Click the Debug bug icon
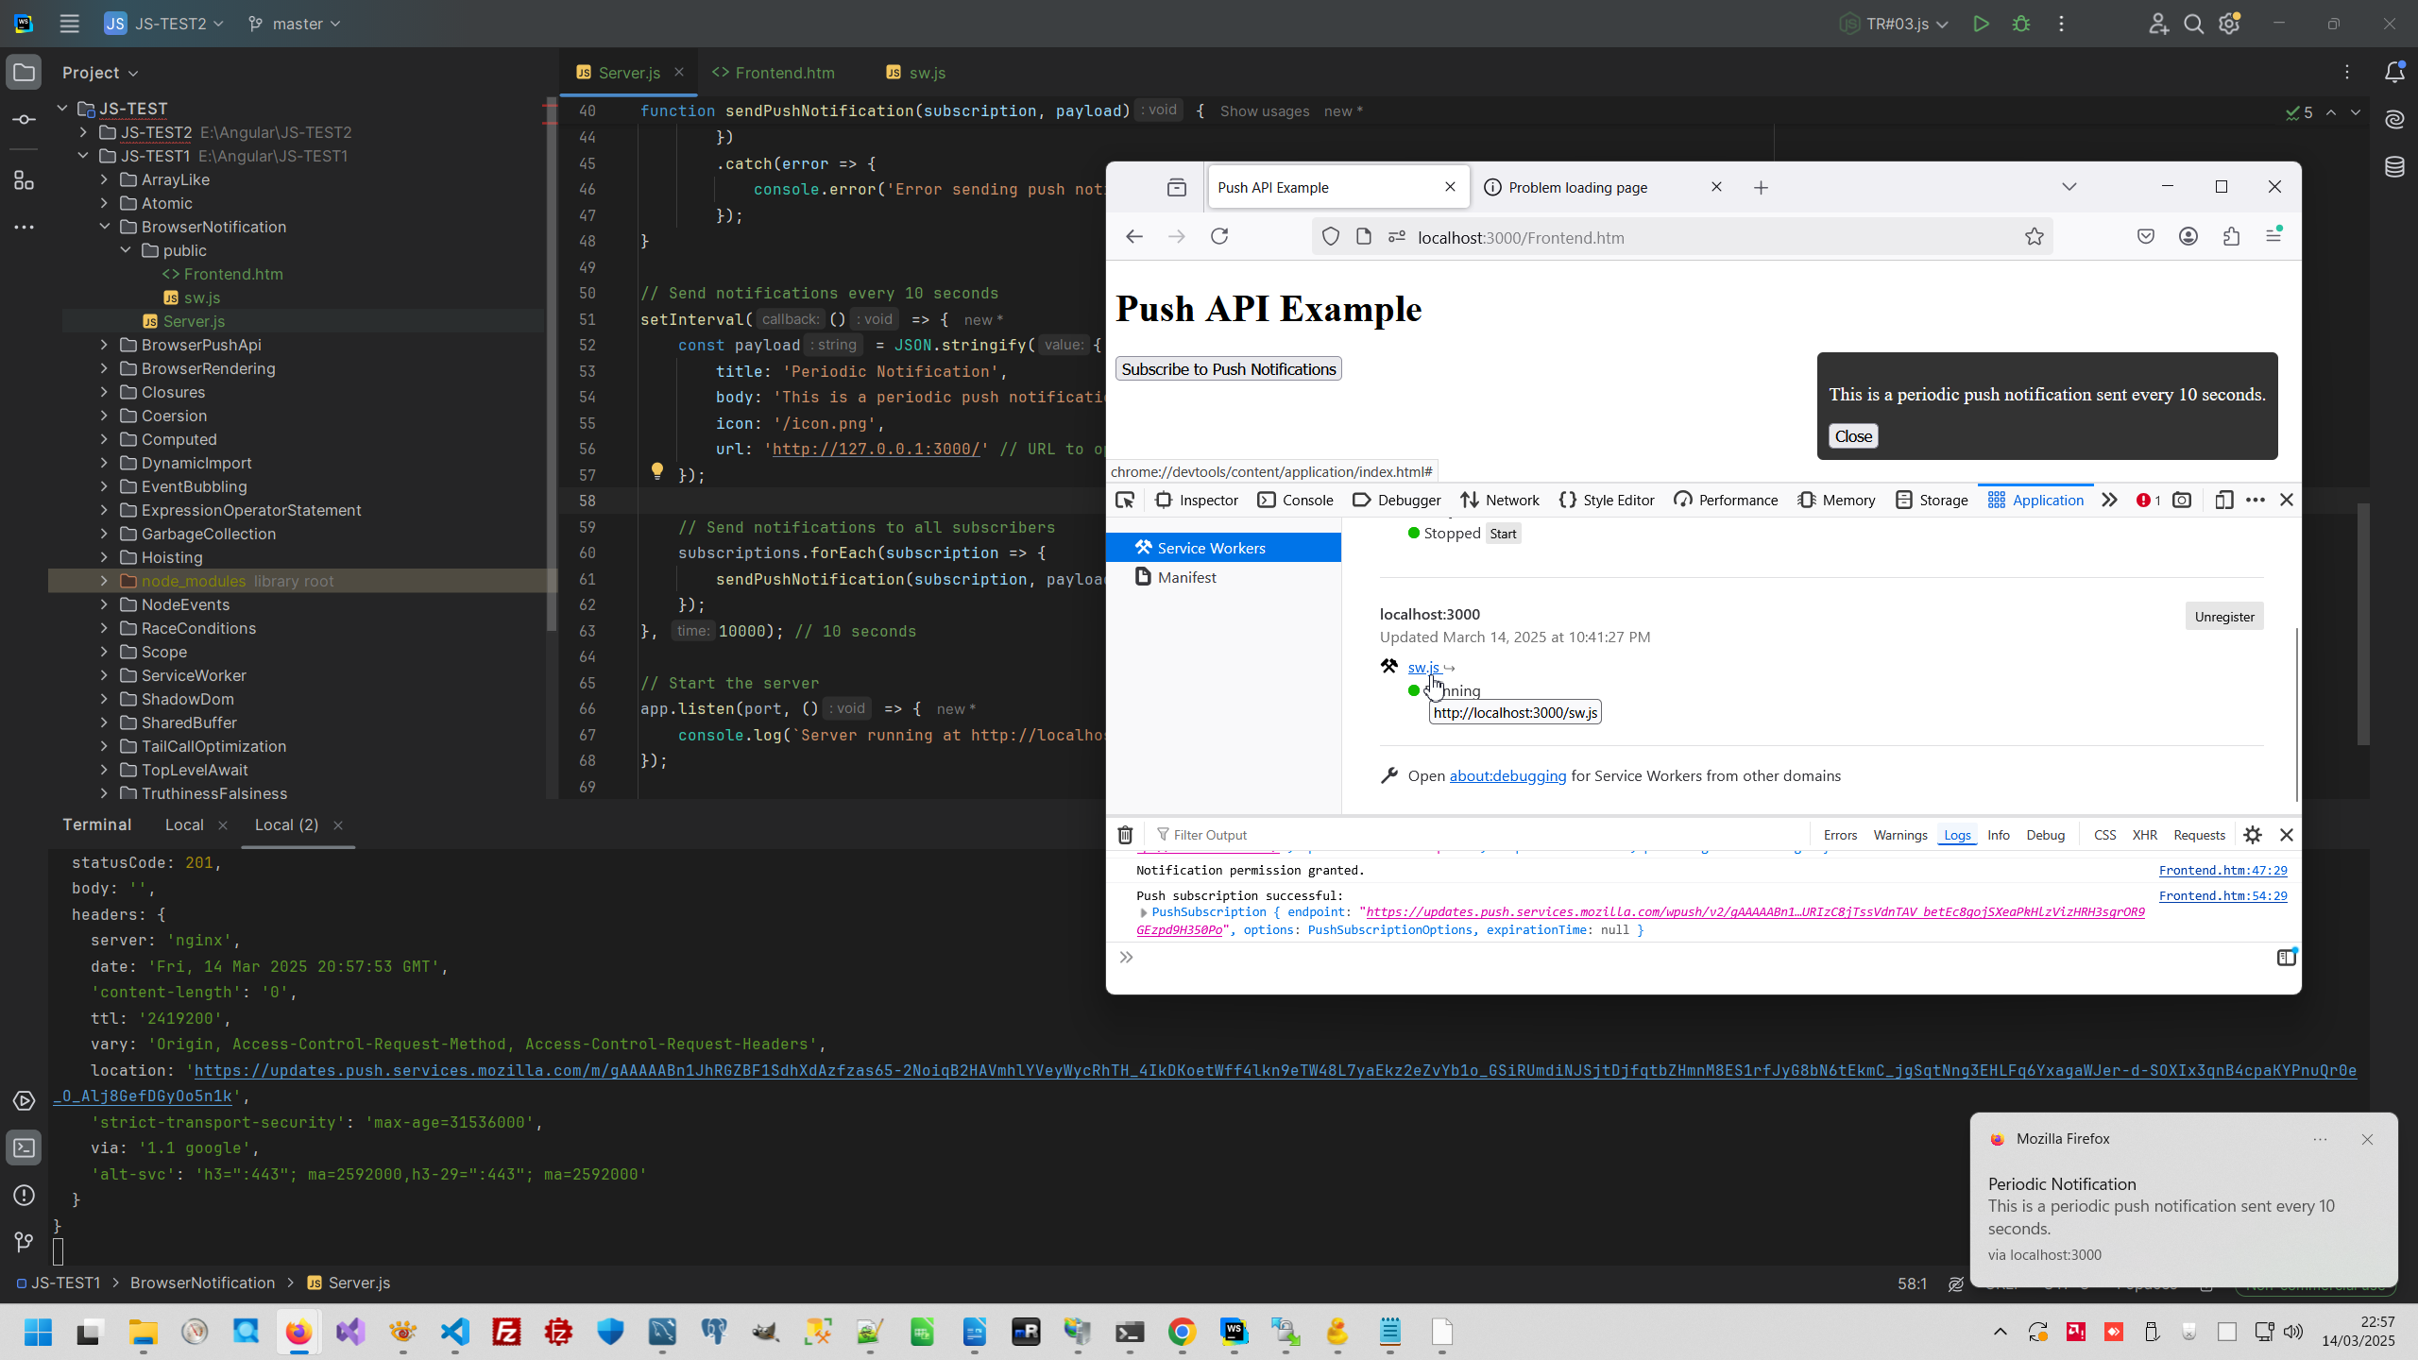This screenshot has height=1360, width=2418. click(2021, 24)
